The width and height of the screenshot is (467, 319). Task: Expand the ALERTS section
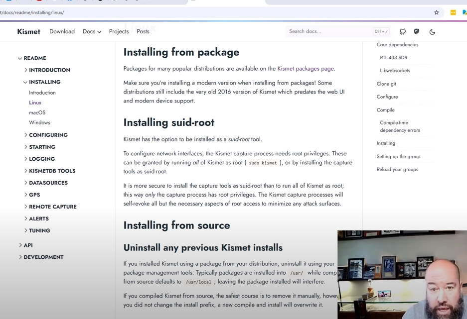coord(36,218)
